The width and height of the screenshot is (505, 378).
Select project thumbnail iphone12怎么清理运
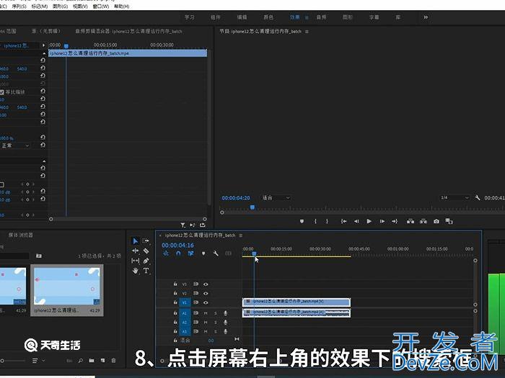coord(67,289)
